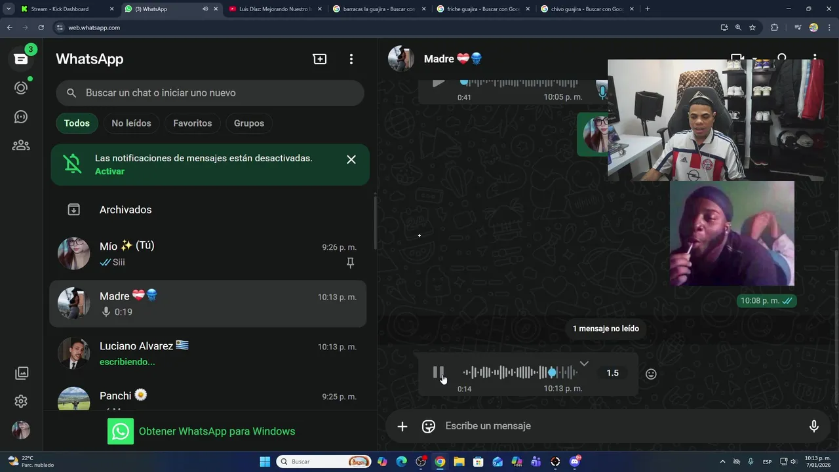The height and width of the screenshot is (472, 839).
Task: Open Chrome extensions puzzle icon
Action: point(775,28)
